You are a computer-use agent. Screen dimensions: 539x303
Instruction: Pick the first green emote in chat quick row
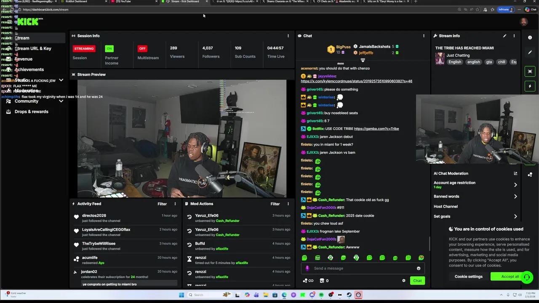tap(304, 258)
